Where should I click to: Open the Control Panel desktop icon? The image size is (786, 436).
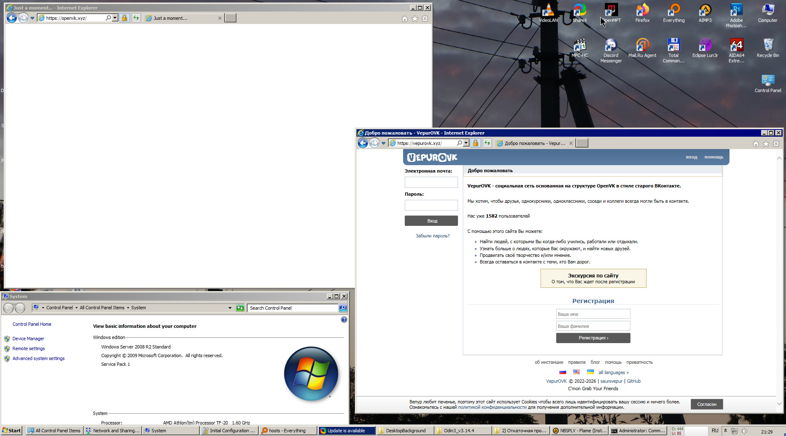(768, 83)
